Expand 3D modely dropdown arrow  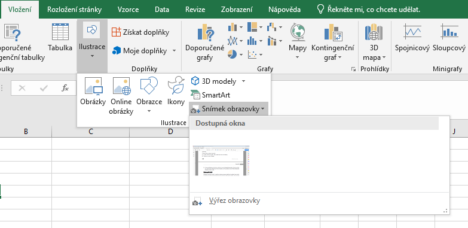coord(243,81)
